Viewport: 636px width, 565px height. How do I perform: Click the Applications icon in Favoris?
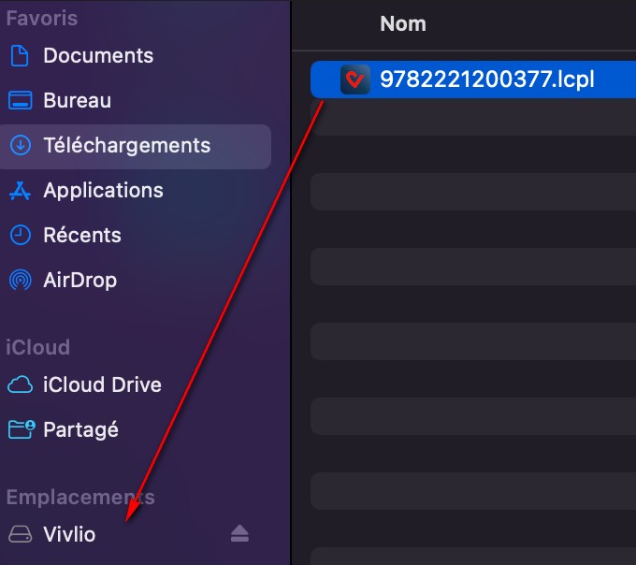[20, 190]
